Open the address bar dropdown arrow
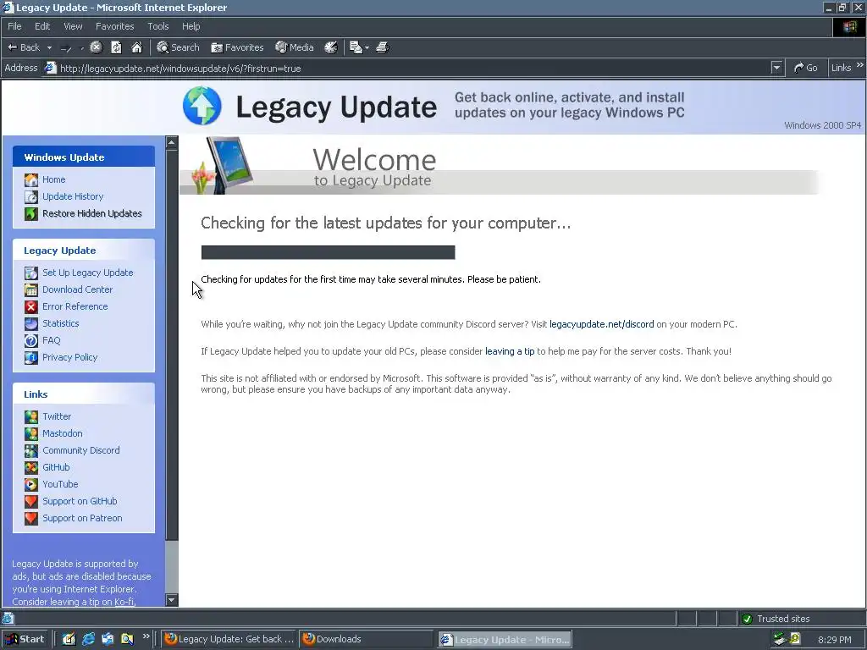 click(777, 68)
